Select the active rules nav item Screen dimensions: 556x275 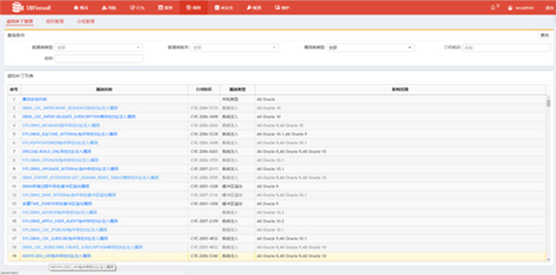coord(193,7)
